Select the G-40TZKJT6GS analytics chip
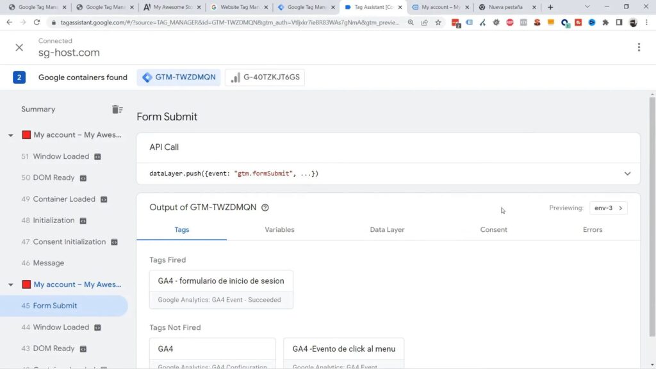The width and height of the screenshot is (656, 369). click(265, 78)
